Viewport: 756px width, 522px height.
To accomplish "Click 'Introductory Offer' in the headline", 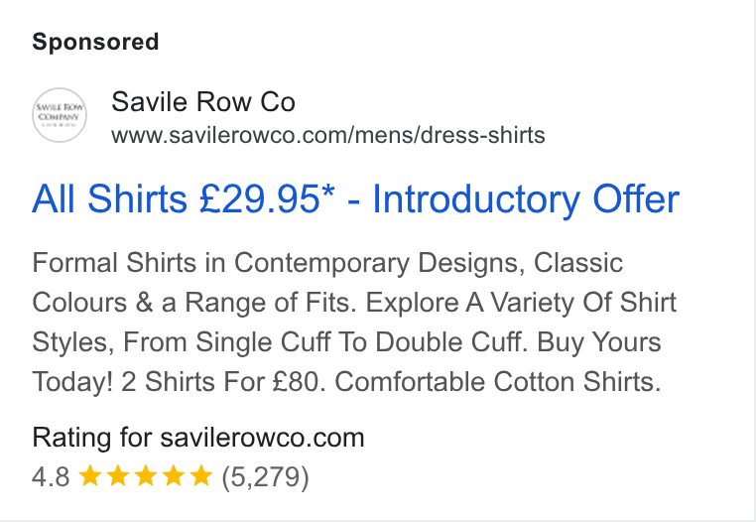I will click(526, 198).
